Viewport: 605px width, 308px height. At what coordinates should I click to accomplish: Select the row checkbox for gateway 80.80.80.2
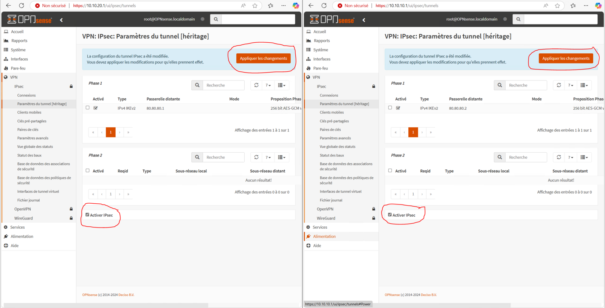(390, 108)
